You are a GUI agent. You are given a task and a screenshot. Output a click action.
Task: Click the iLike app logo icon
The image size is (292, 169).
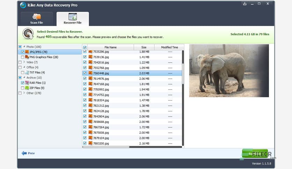[23, 5]
